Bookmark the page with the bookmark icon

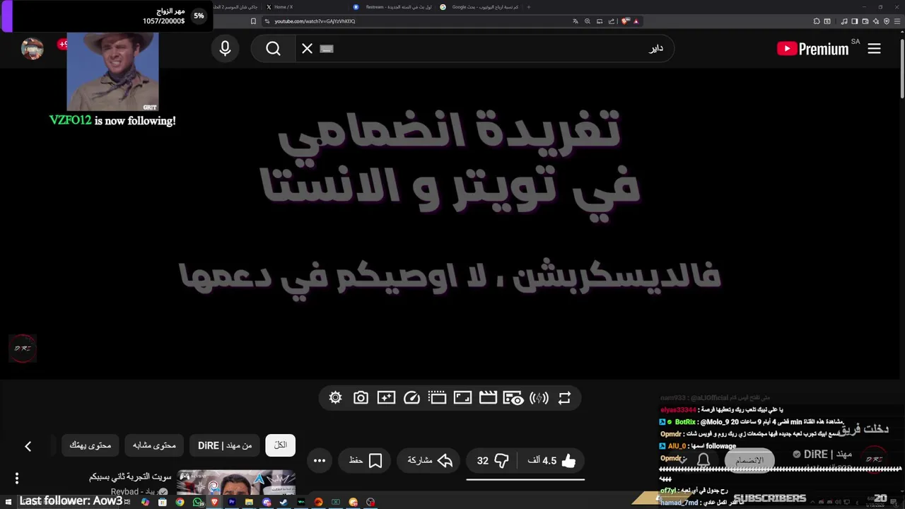(x=253, y=21)
